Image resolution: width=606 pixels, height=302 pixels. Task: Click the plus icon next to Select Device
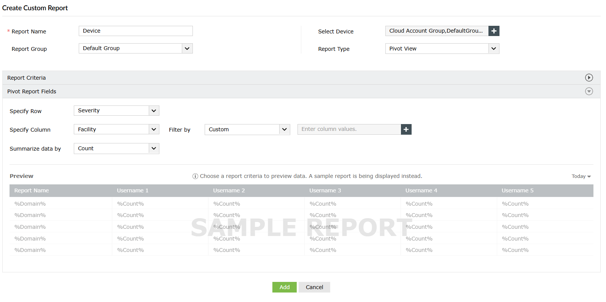[x=494, y=31]
